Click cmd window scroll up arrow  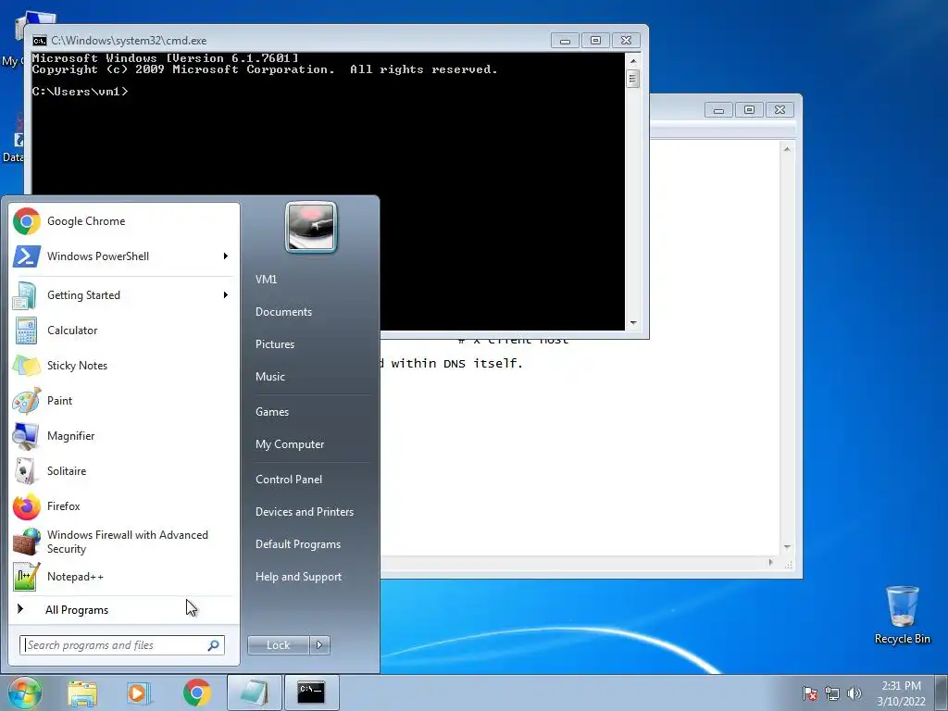[633, 61]
